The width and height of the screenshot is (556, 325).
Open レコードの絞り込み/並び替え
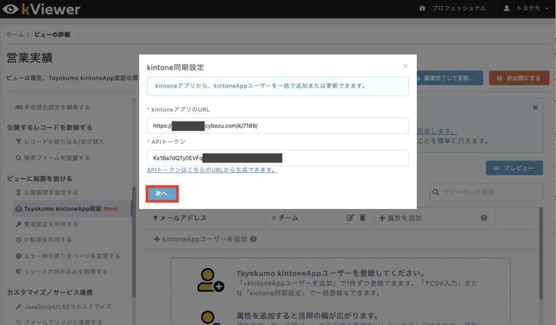[x=60, y=141]
